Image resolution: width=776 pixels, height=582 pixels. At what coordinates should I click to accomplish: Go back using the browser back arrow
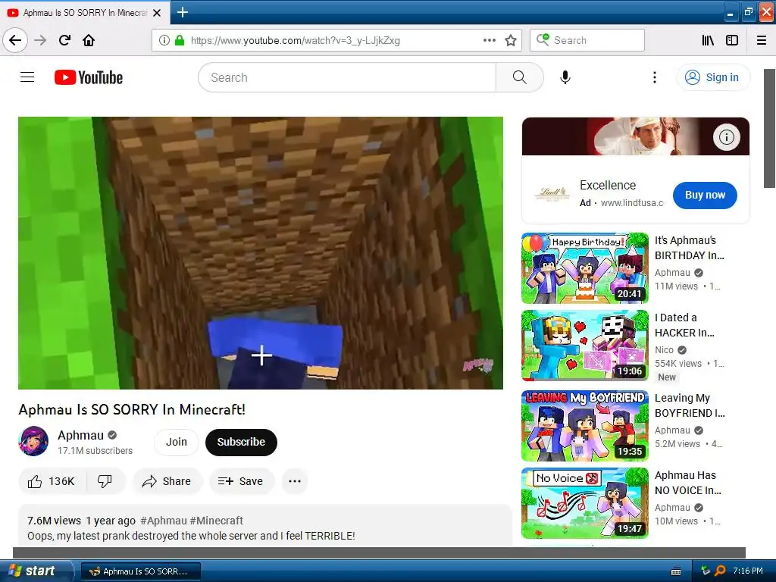click(15, 40)
